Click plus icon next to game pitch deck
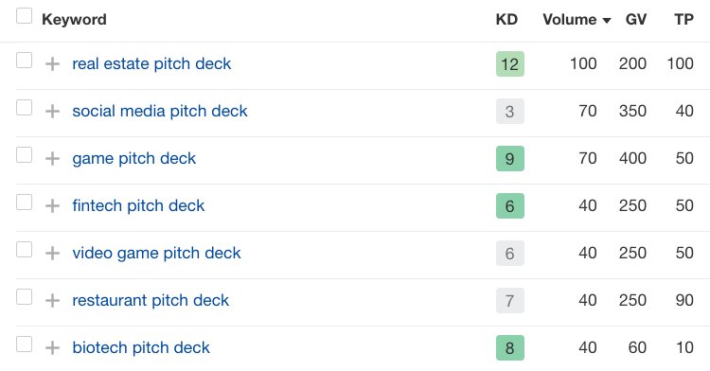 52,158
